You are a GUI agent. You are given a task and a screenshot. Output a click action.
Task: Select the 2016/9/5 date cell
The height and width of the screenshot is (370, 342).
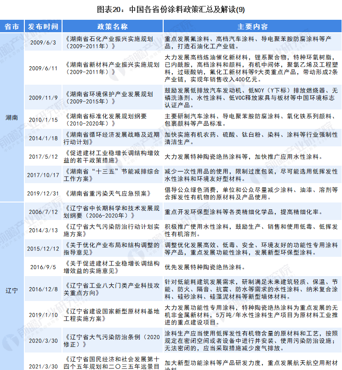click(43, 267)
